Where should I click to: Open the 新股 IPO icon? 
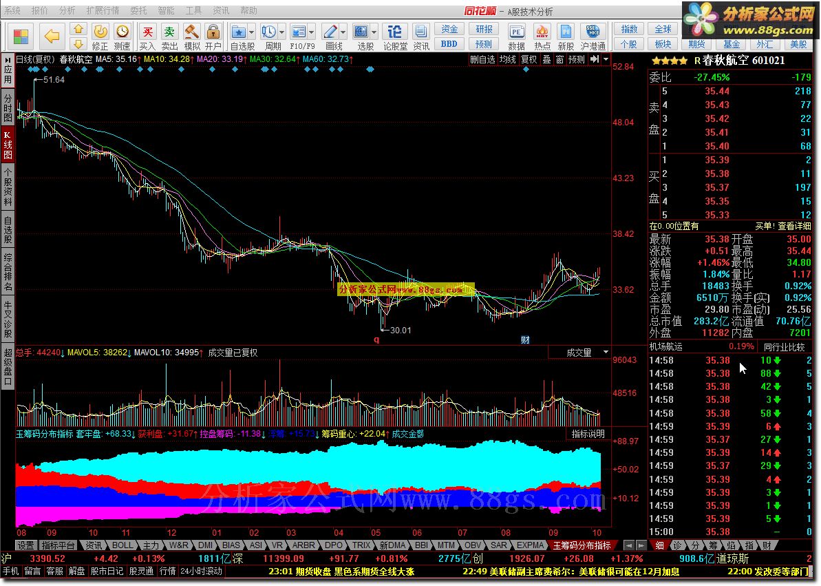coord(566,36)
